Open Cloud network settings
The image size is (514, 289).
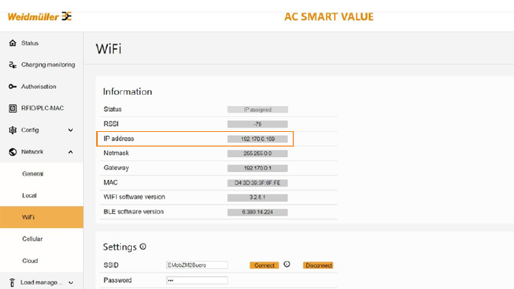30,261
